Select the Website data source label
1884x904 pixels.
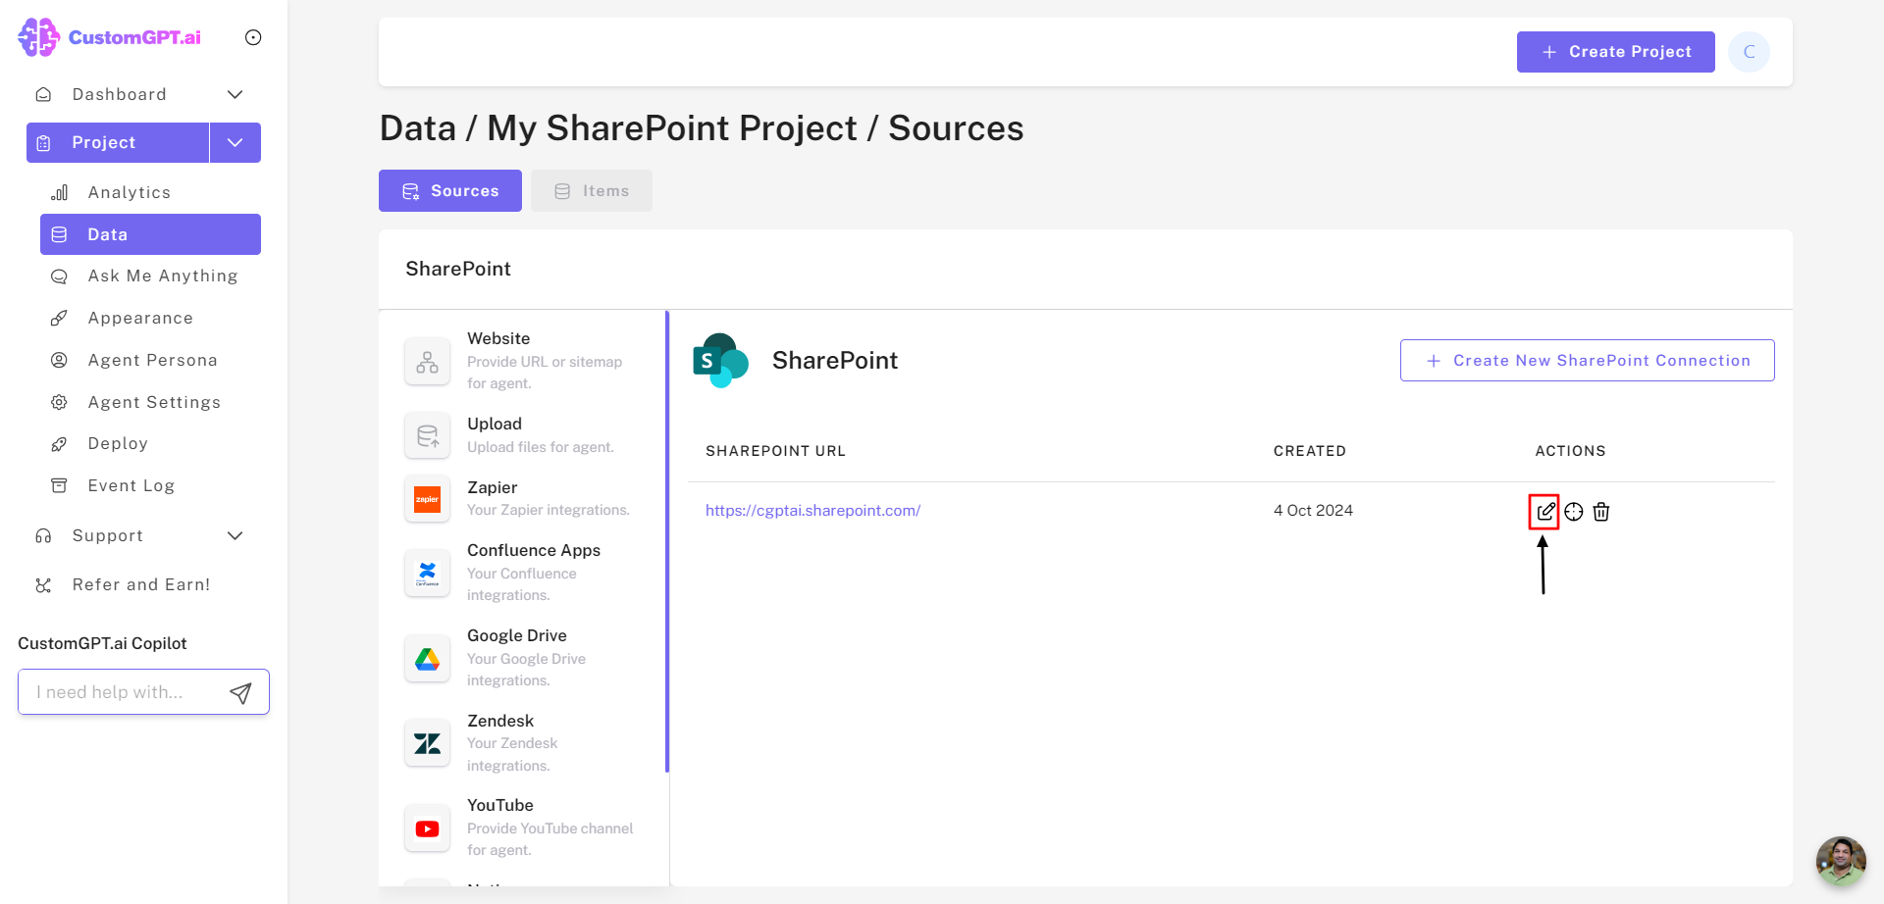pos(498,338)
